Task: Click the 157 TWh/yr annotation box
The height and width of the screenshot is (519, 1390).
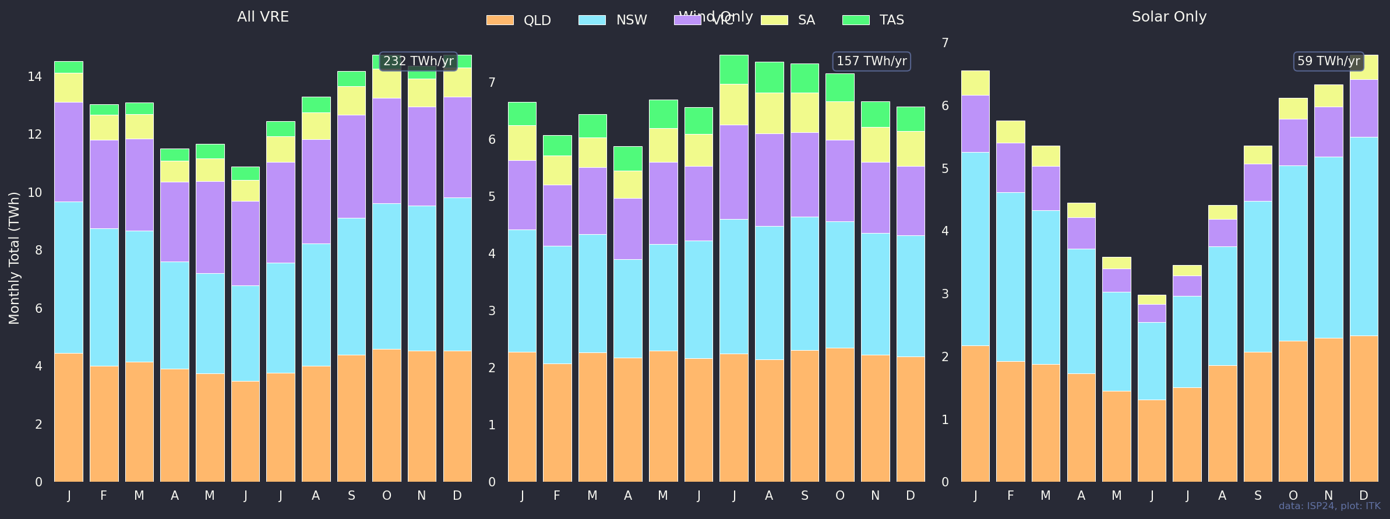Action: tap(871, 61)
